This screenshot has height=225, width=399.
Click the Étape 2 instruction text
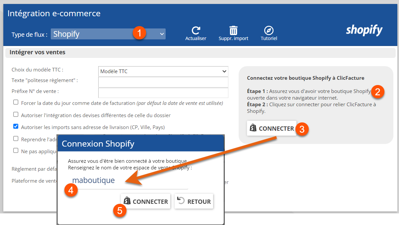point(311,108)
